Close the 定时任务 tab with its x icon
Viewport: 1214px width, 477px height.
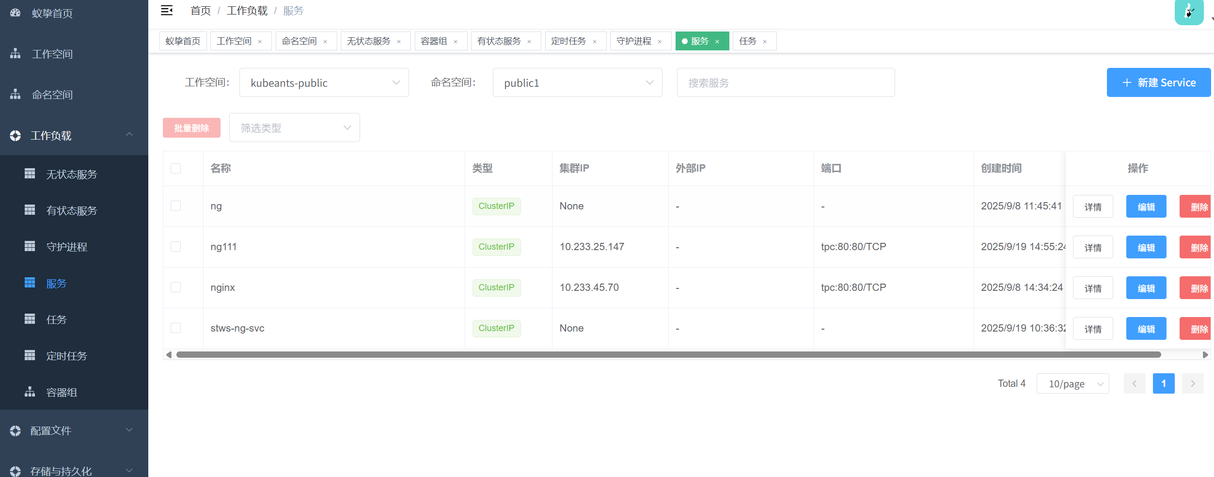tap(595, 42)
